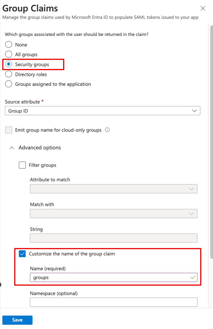Viewport: 213px width, 329px height.
Task: Check the Filter groups checkbox
Action: (22, 165)
